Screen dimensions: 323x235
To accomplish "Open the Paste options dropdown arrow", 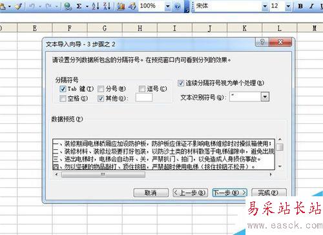I will click(10, 6).
